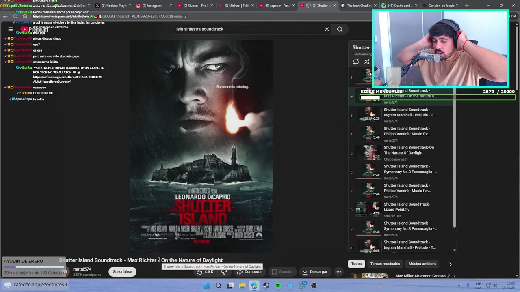Click the search field with isla siniestra
This screenshot has height=292, width=520.
coord(247,29)
